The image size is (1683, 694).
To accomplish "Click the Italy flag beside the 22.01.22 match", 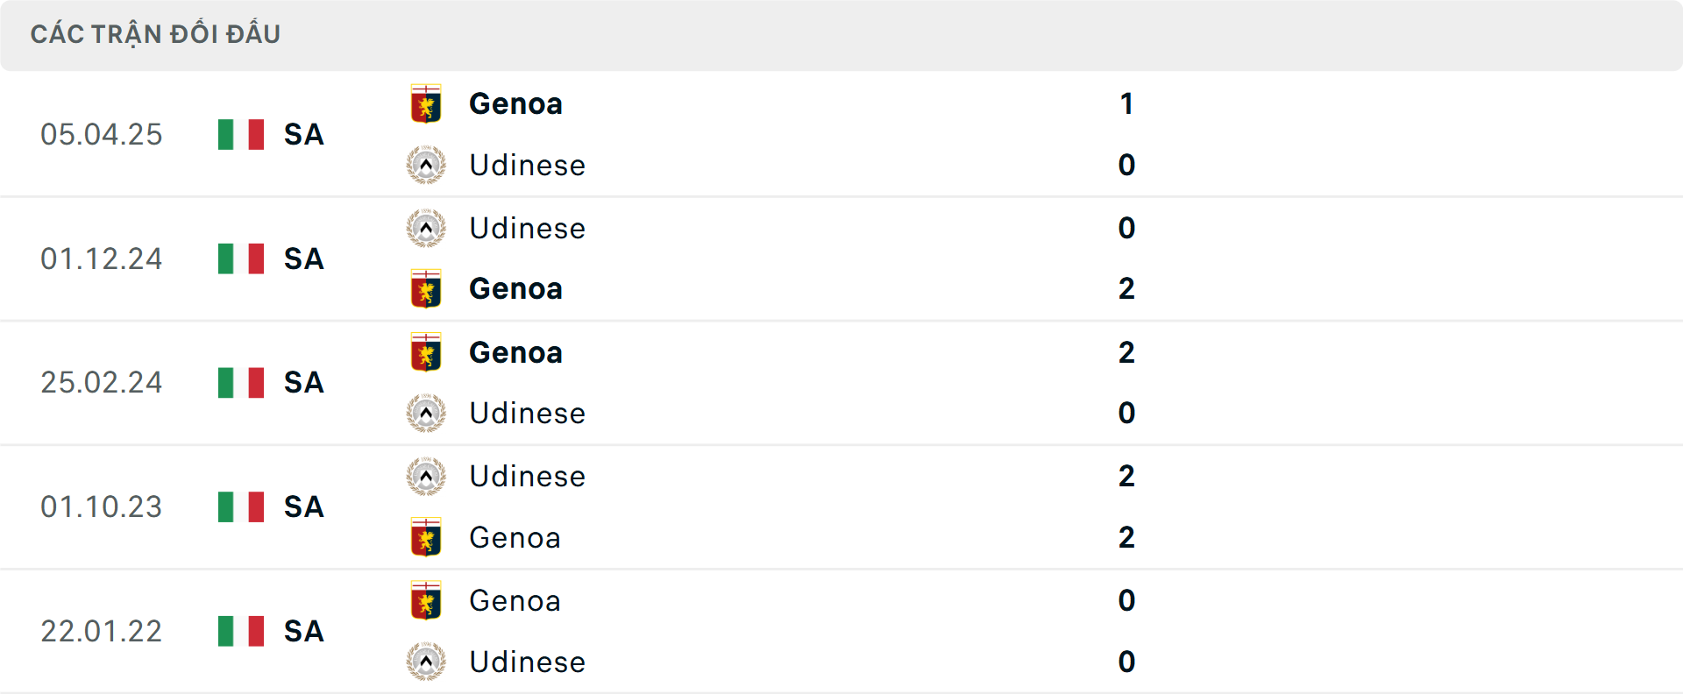I will tap(239, 631).
